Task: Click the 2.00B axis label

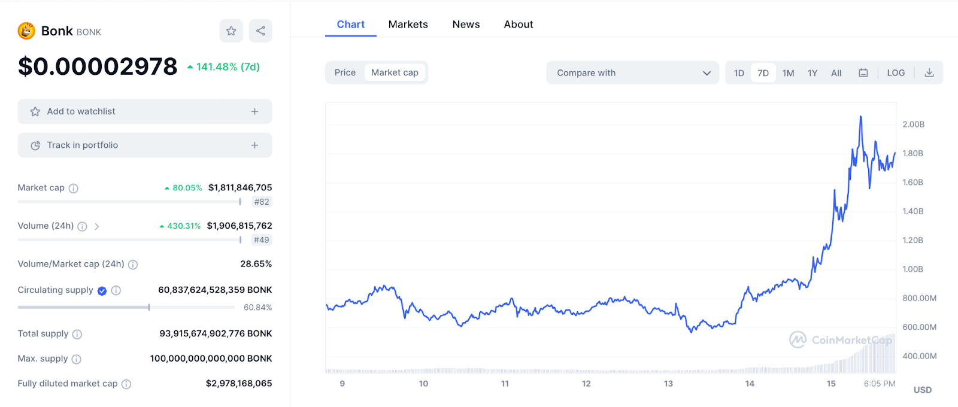Action: (x=913, y=124)
